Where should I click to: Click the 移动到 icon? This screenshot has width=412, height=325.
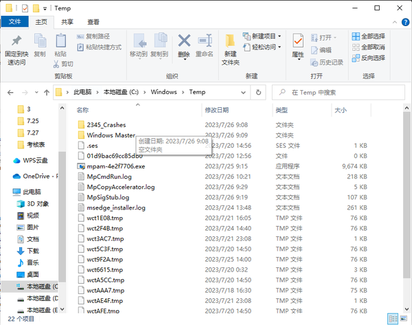click(139, 41)
